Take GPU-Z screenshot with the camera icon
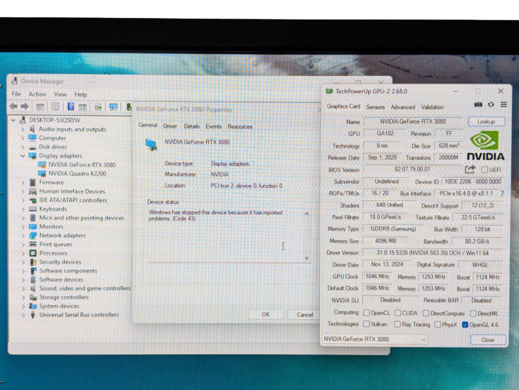Viewport: 519px width, 390px height. (478, 105)
